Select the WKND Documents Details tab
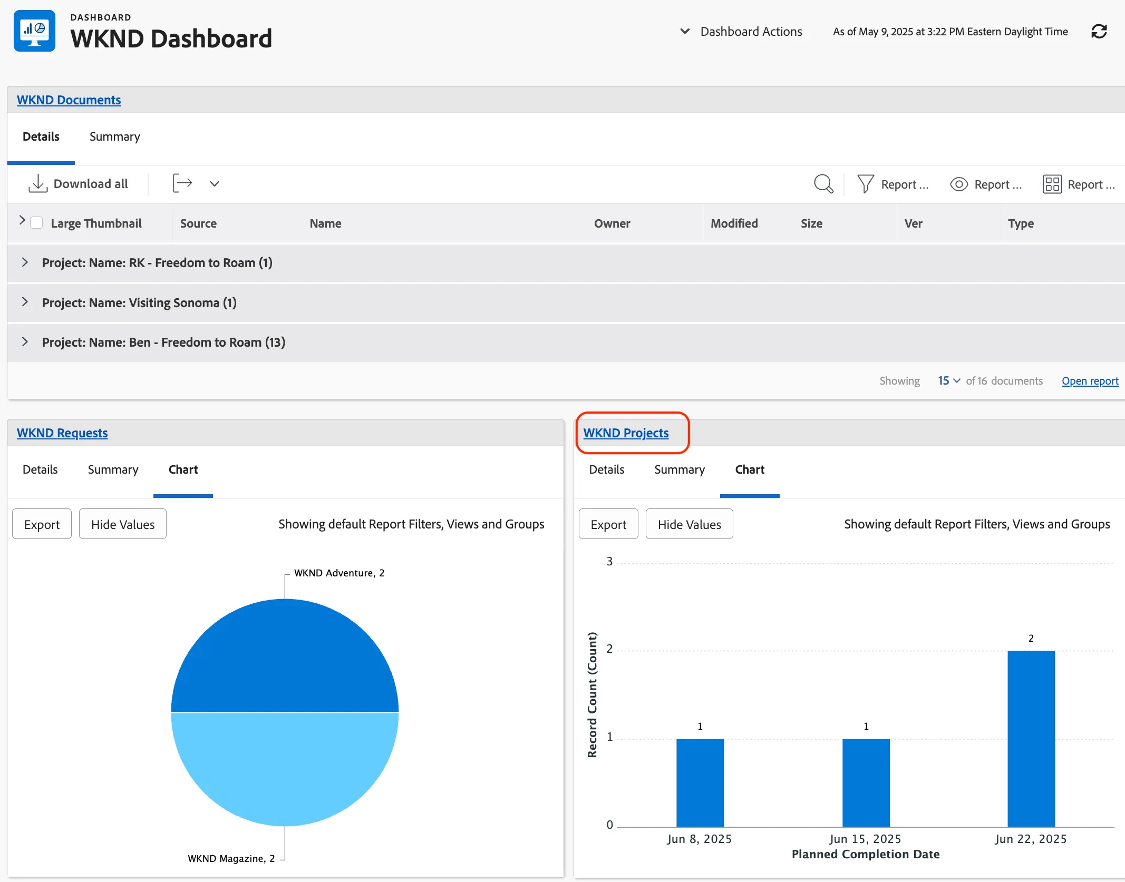The image size is (1125, 882). tap(41, 137)
